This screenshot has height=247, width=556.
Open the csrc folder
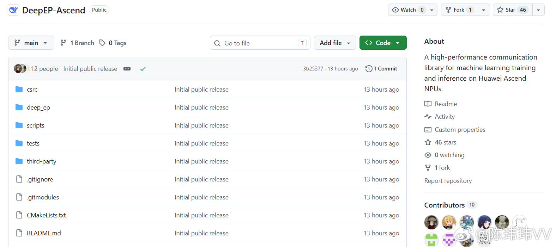[x=32, y=89]
